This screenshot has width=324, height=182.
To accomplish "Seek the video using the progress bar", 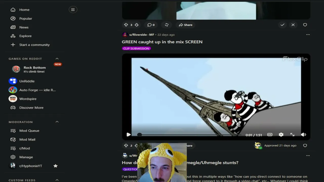I will (189, 135).
